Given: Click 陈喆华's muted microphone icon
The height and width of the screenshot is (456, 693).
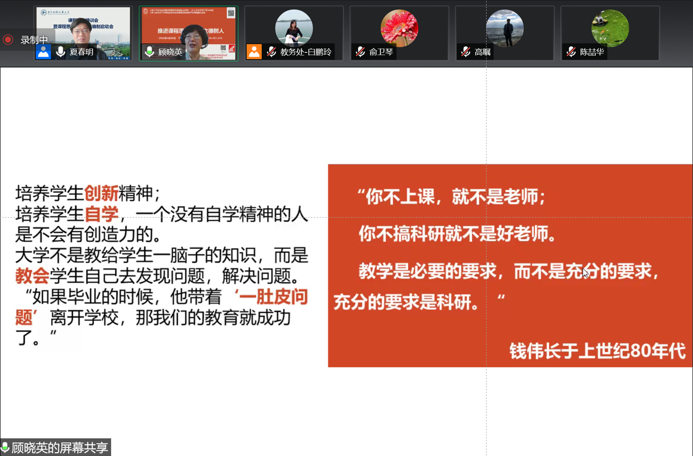Looking at the screenshot, I should click(x=571, y=52).
